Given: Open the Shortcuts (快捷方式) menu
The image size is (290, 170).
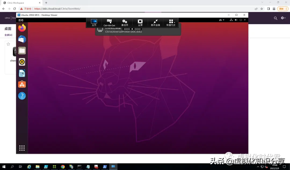Looking at the screenshot, I should pyautogui.click(x=171, y=23).
